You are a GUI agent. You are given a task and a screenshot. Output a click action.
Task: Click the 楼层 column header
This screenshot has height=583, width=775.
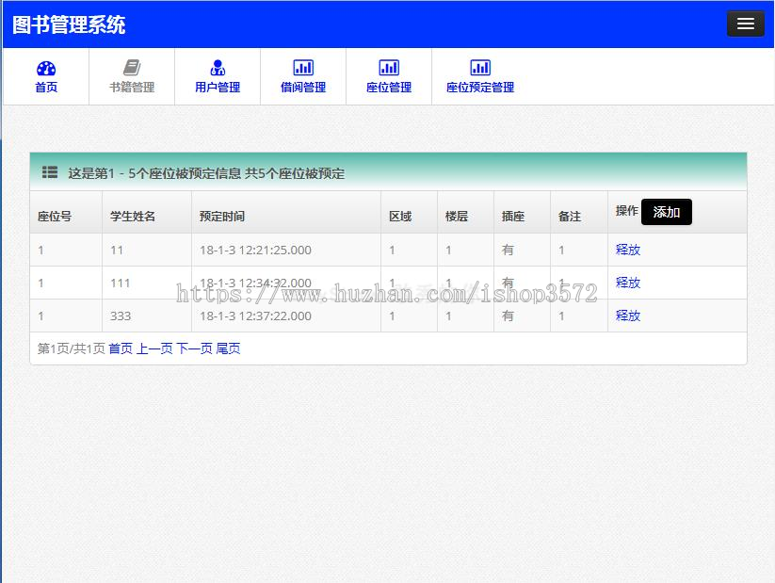click(457, 217)
